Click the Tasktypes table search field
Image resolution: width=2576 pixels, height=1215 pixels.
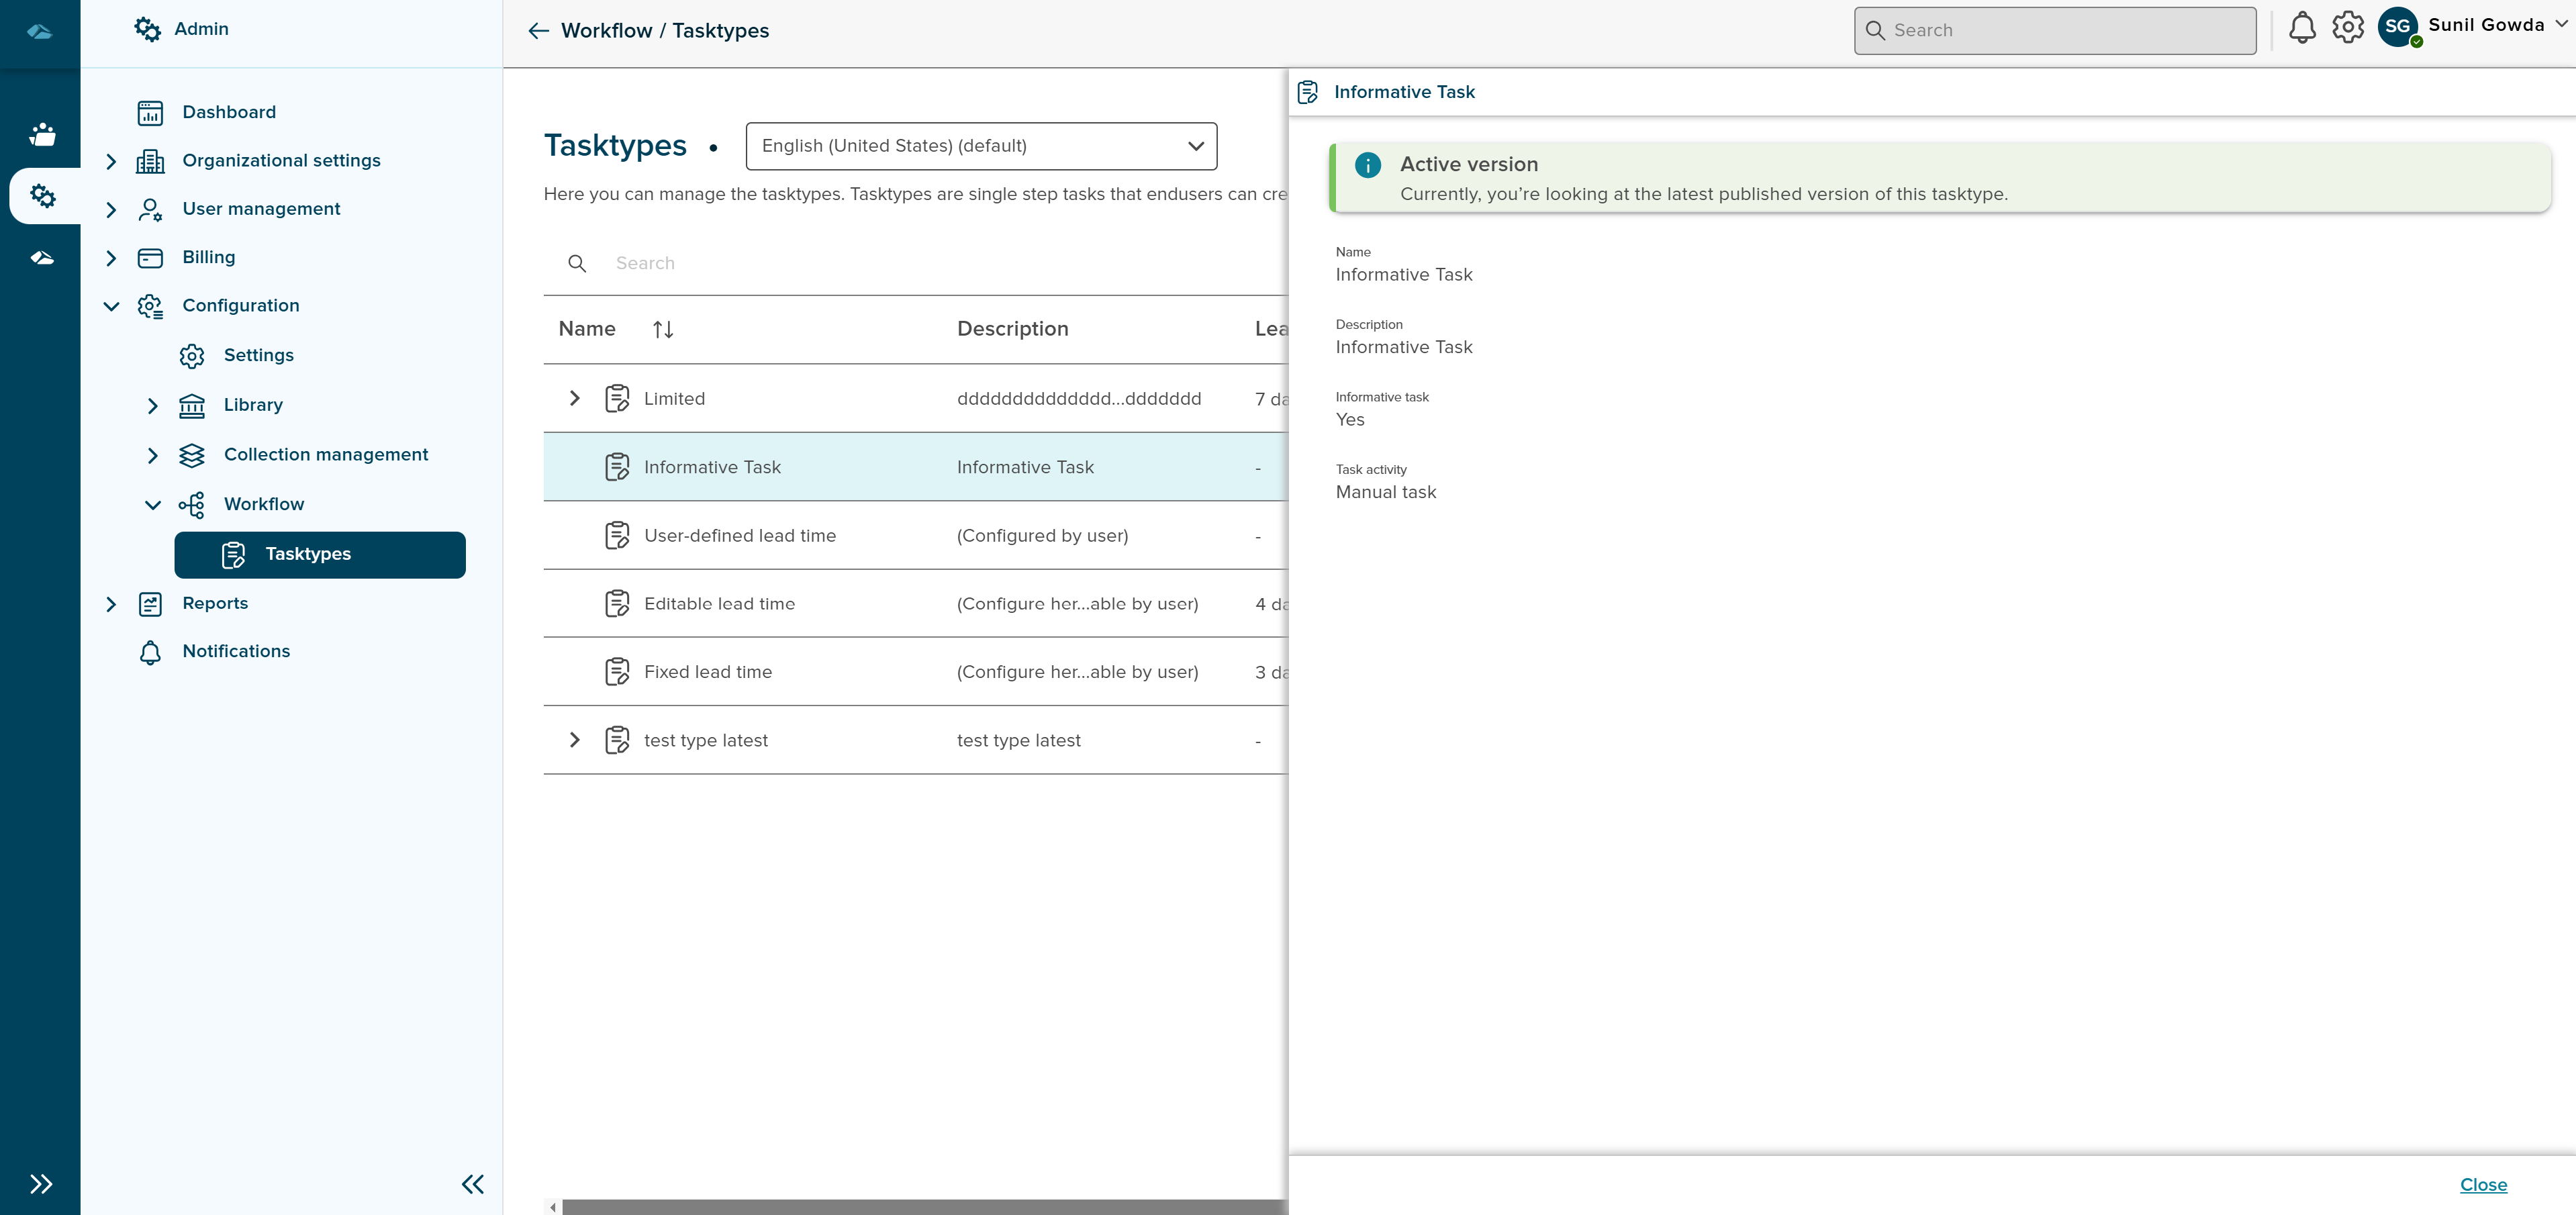point(900,263)
